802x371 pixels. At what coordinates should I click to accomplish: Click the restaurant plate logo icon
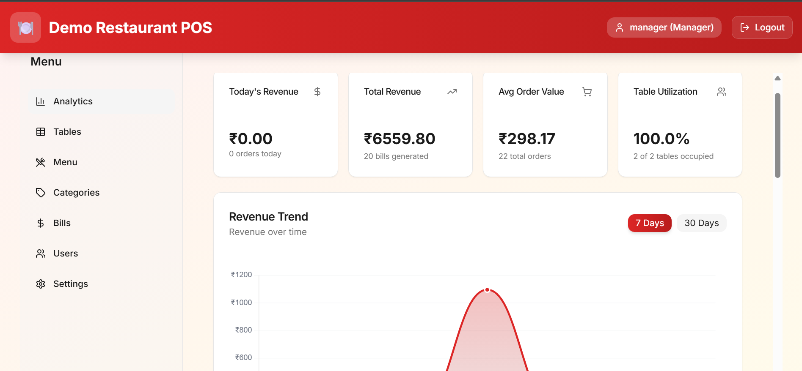click(x=25, y=28)
